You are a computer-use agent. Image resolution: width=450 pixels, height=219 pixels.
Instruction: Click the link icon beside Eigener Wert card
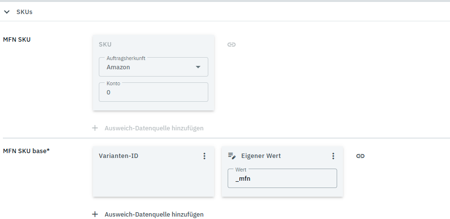[x=360, y=156]
